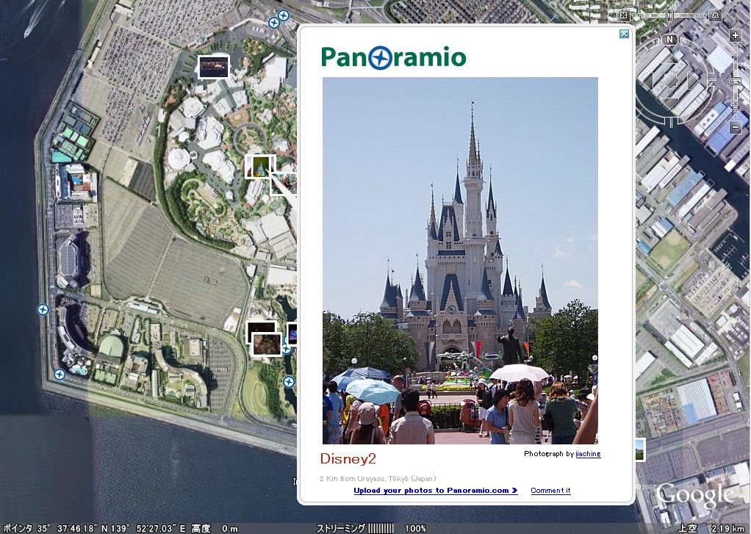
Task: Click the Panoramio marker beside the lake south of the park
Action: click(288, 382)
